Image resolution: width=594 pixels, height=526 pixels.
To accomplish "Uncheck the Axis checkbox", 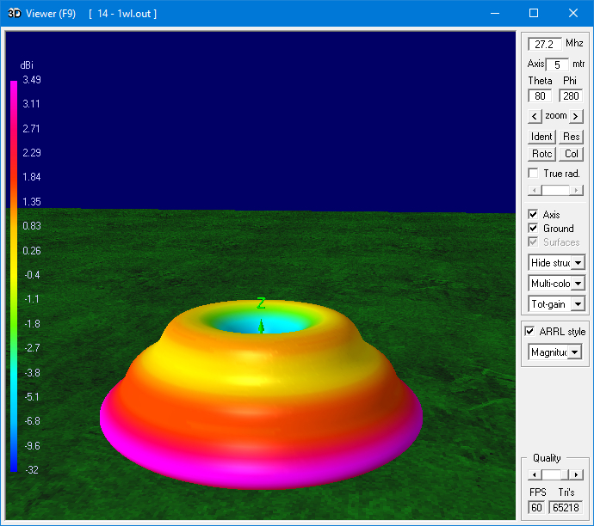I will pyautogui.click(x=534, y=215).
